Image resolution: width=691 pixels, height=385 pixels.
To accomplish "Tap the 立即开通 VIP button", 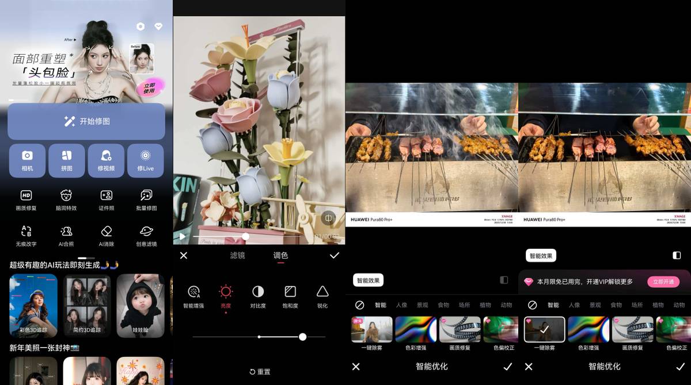I will pyautogui.click(x=663, y=282).
